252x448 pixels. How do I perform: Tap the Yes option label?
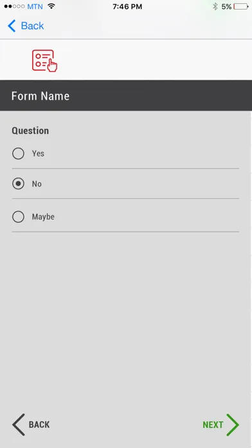click(x=38, y=153)
